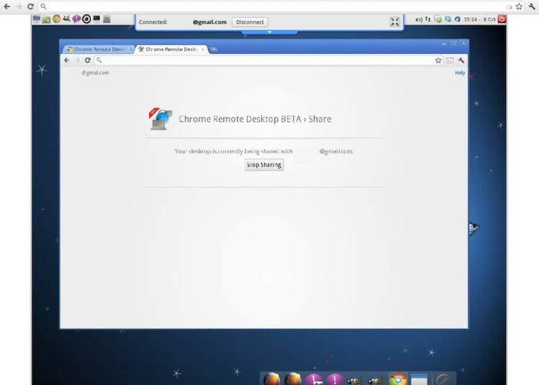Screen dimensions: 539x385
Task: Open a new tab in remote Chrome
Action: (213, 49)
